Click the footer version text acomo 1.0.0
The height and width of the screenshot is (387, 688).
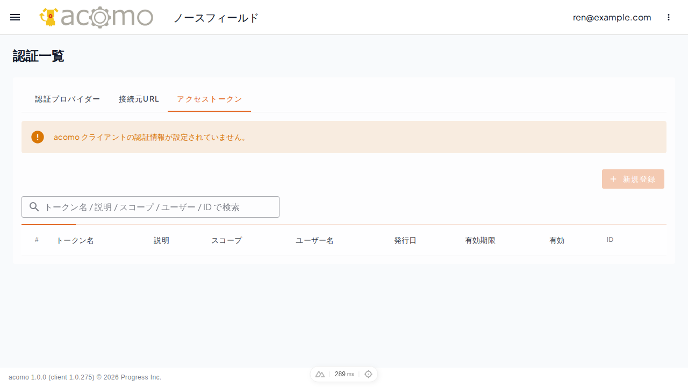coord(85,377)
